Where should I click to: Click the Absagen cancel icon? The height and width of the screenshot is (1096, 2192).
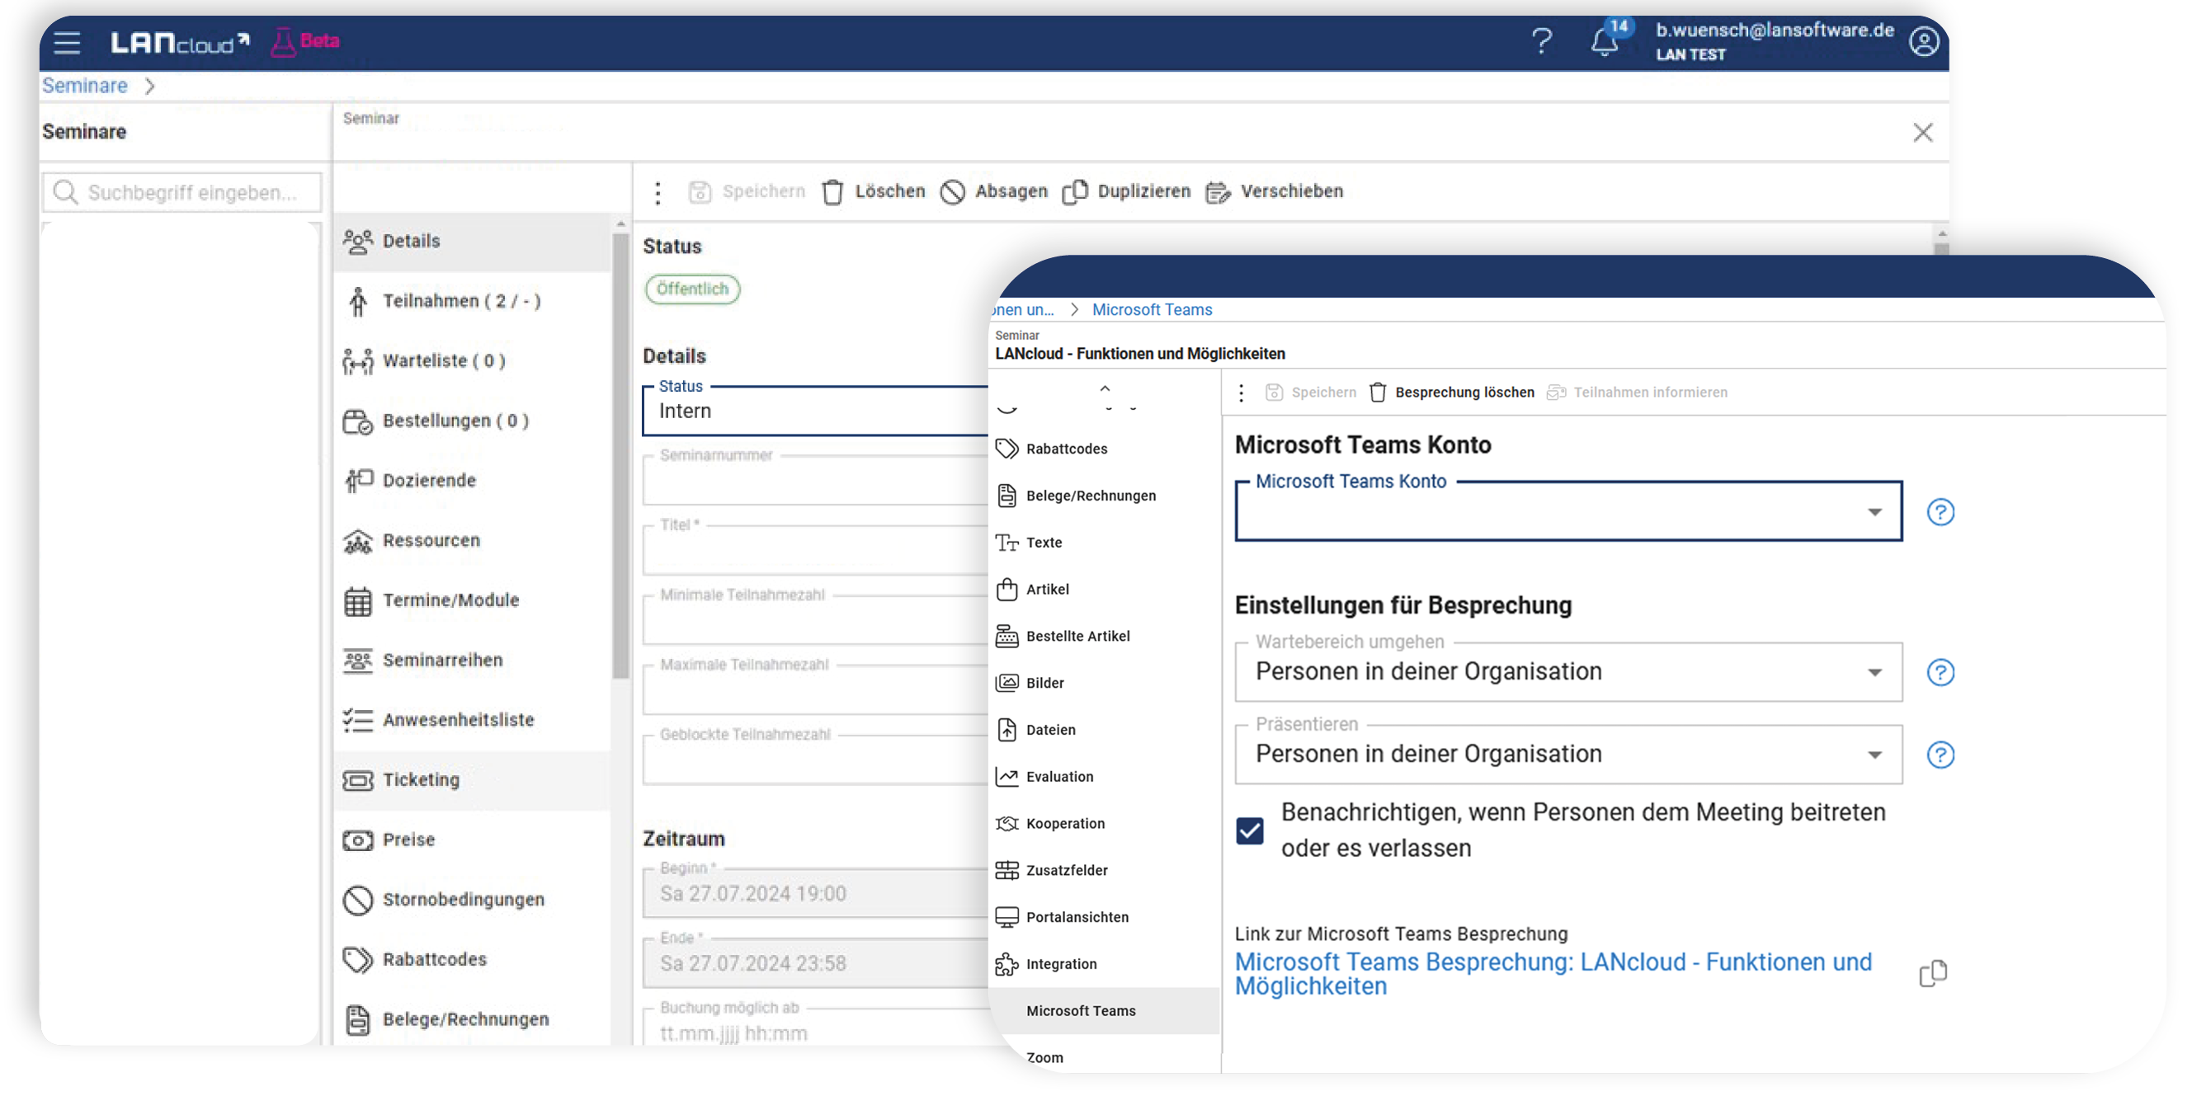pos(952,192)
